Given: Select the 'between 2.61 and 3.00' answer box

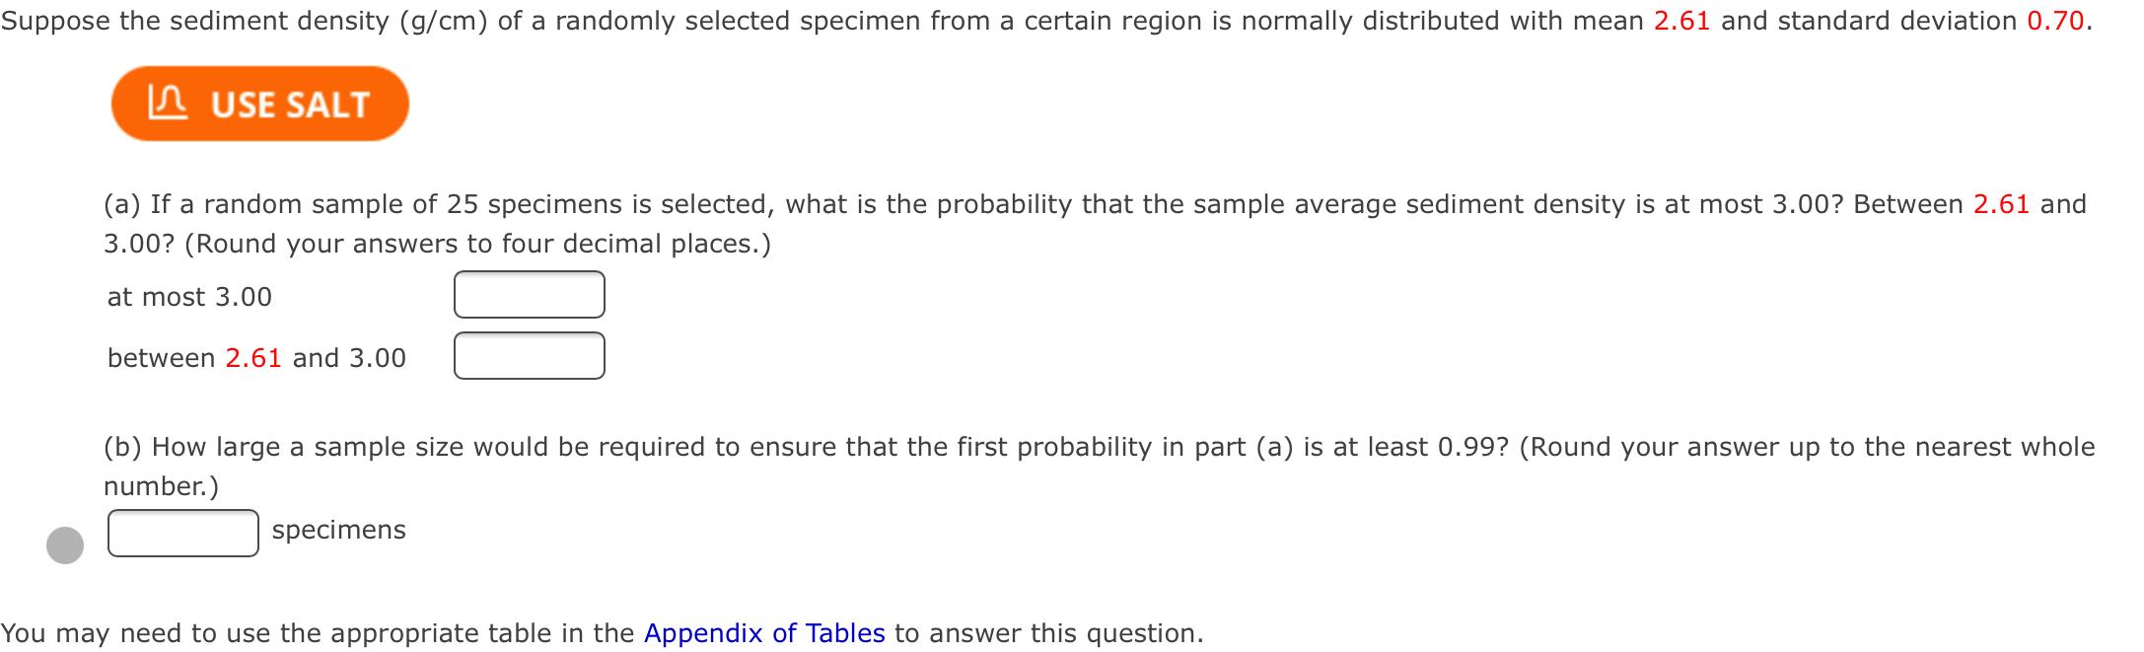Looking at the screenshot, I should [x=530, y=357].
